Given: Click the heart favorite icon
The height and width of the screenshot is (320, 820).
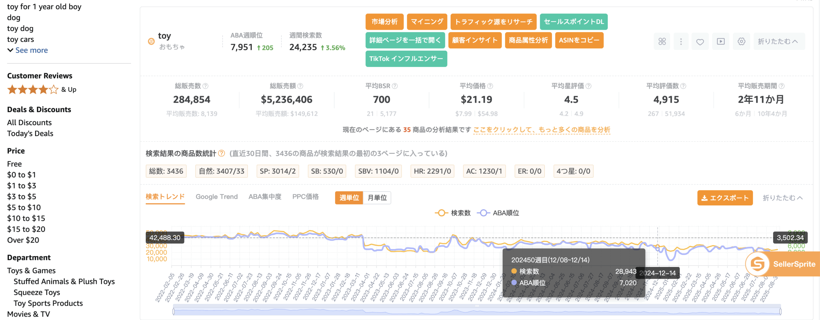Looking at the screenshot, I should [x=700, y=42].
